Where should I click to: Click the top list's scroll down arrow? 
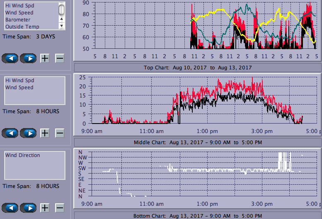click(62, 26)
